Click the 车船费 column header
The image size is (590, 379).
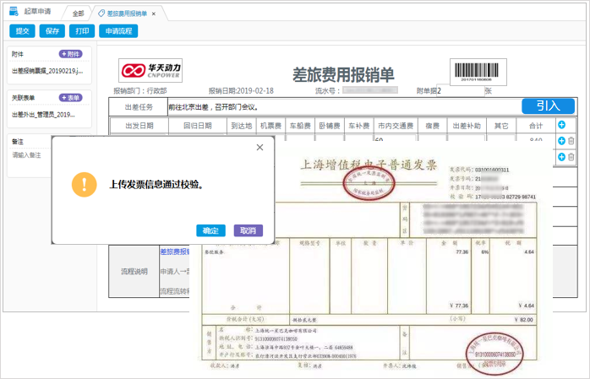(300, 126)
